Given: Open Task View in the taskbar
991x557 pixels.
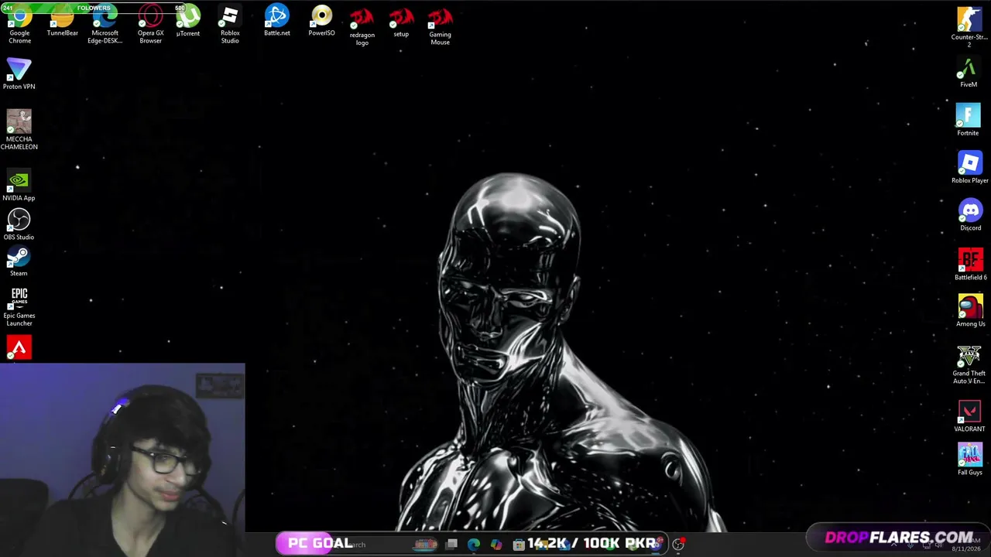Looking at the screenshot, I should pyautogui.click(x=451, y=545).
